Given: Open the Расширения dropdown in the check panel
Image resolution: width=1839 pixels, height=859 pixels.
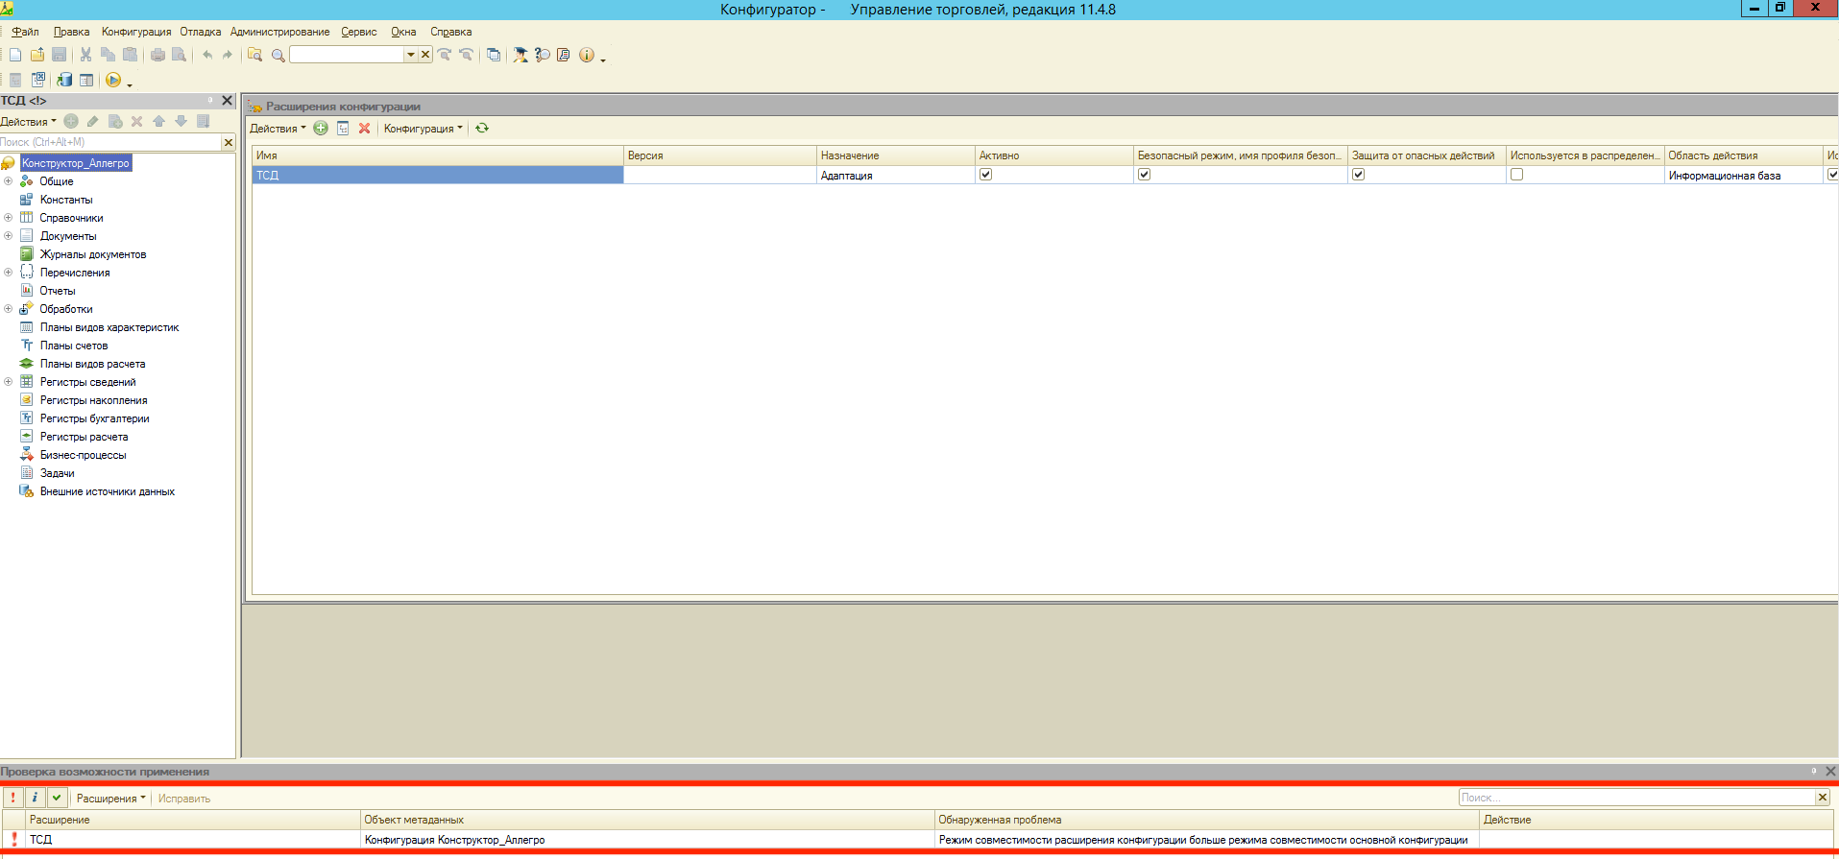Looking at the screenshot, I should click(x=110, y=799).
